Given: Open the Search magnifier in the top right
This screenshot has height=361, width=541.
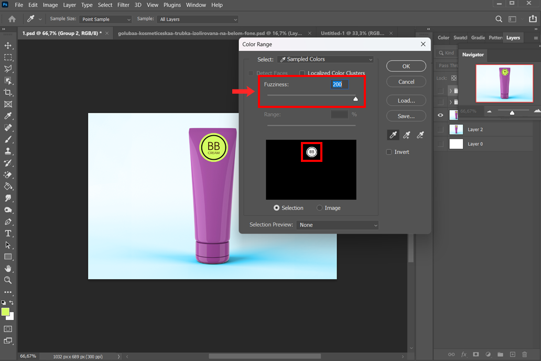Looking at the screenshot, I should pos(499,19).
